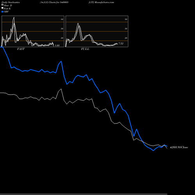Select the 'Daily Stochastics' title text
Screen dimensions: 195x195
(11, 2)
